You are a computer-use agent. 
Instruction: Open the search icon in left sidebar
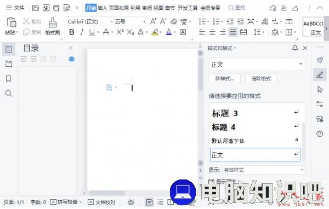coord(8,94)
